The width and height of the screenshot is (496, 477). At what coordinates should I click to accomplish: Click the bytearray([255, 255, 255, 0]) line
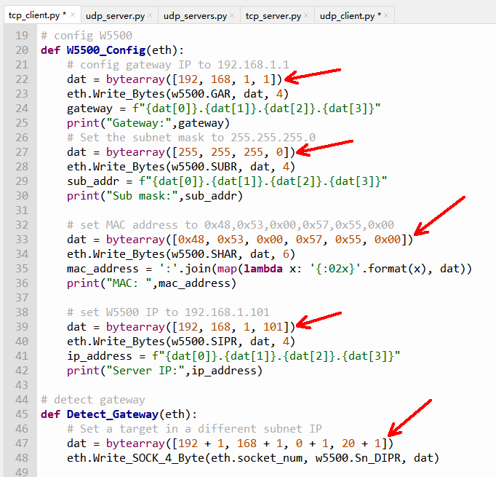[181, 152]
